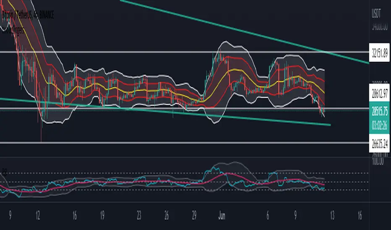Select the horizontal line at 32151.89

pos(185,52)
